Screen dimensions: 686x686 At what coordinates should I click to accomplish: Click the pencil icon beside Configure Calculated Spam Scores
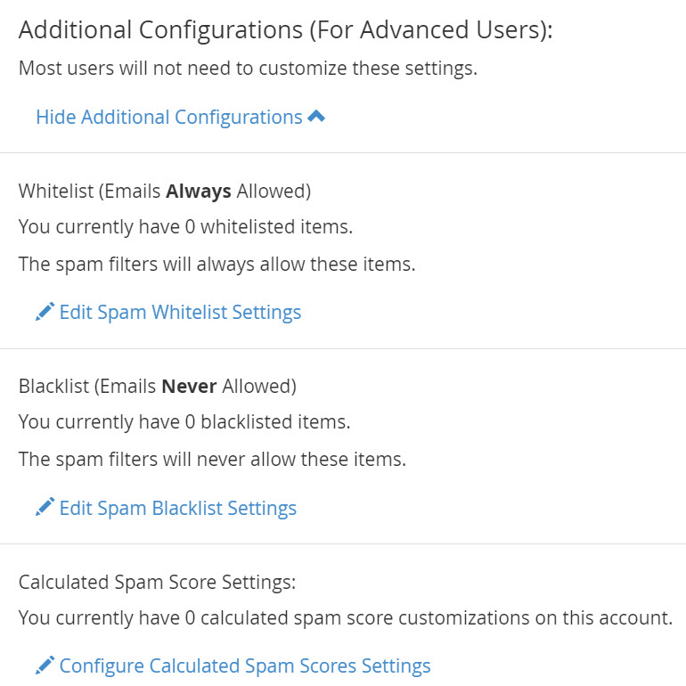pos(45,666)
